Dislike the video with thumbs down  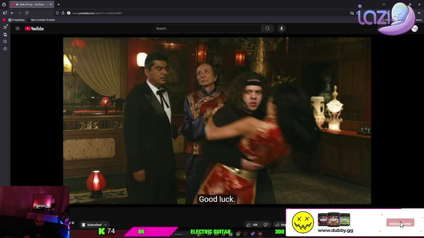click(x=265, y=225)
